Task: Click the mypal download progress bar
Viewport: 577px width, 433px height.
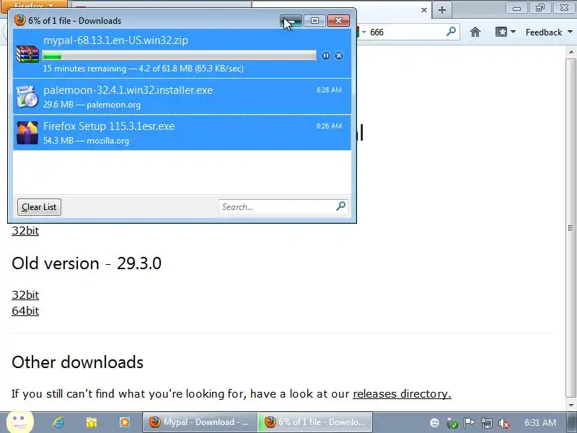Action: click(x=179, y=56)
